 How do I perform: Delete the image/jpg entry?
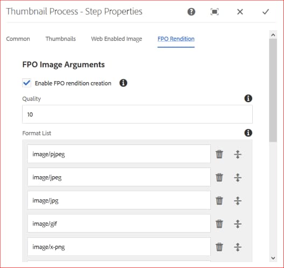click(219, 200)
